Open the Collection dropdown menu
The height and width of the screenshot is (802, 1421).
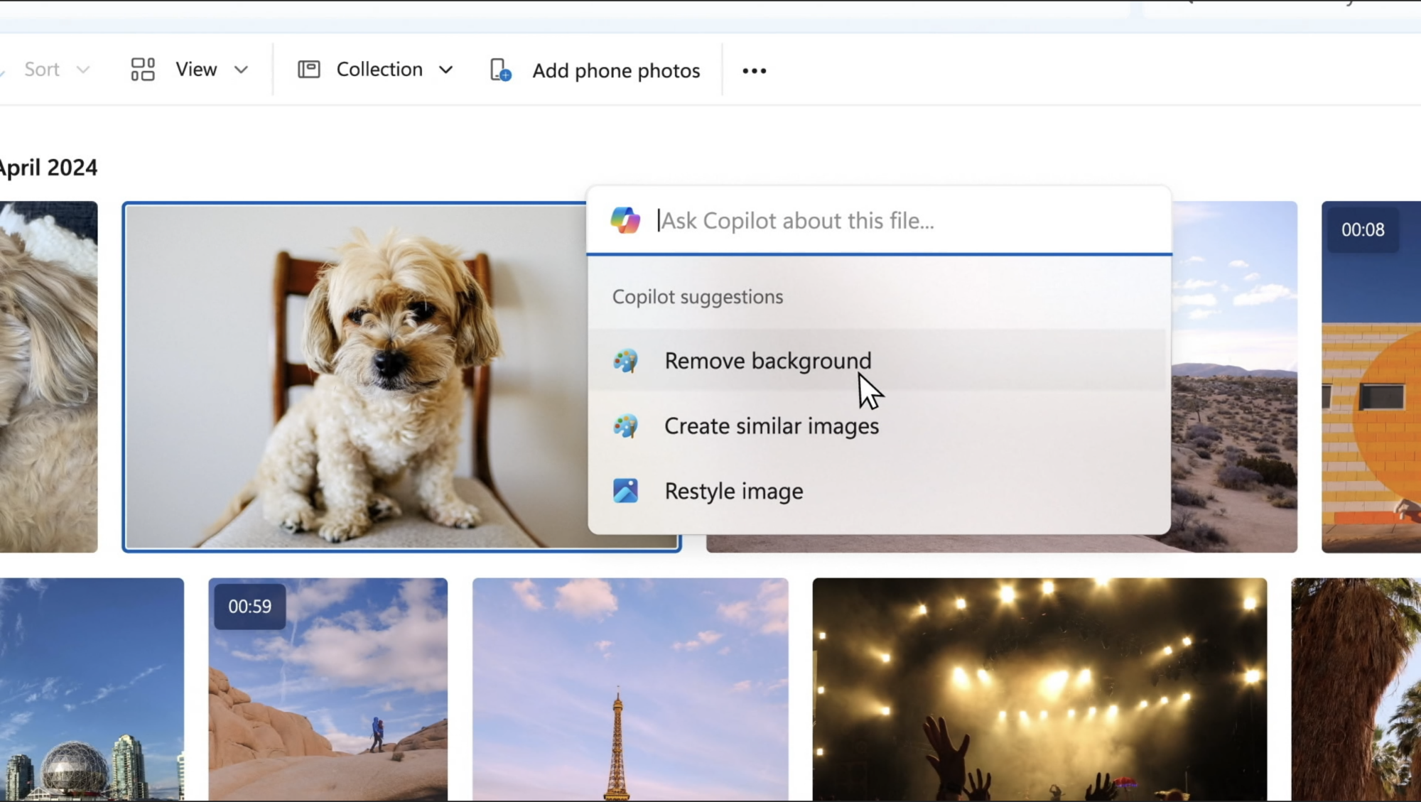coord(374,70)
